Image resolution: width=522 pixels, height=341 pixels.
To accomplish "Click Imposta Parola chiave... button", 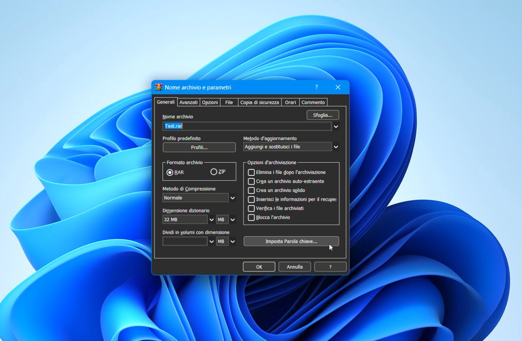I will [x=291, y=241].
